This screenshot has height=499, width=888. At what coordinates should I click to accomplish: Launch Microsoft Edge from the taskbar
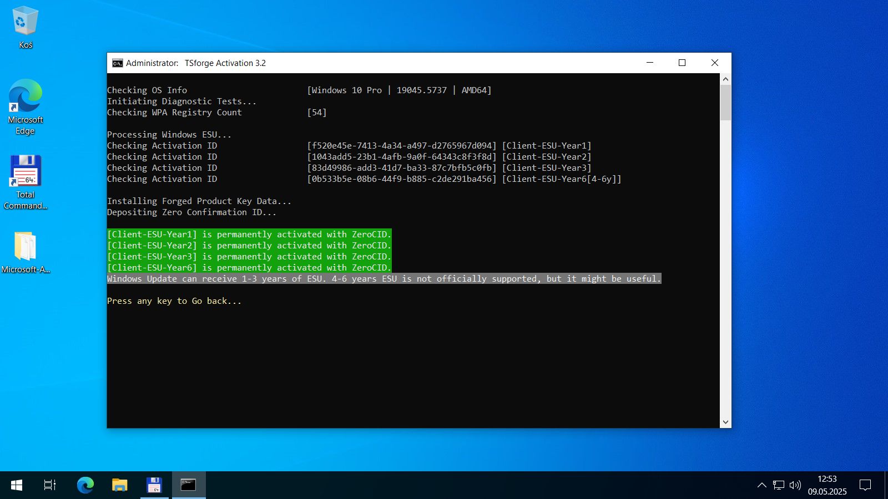85,485
